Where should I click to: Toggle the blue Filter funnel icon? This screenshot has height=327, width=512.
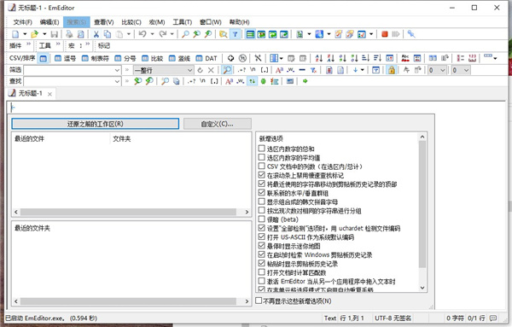(236, 34)
